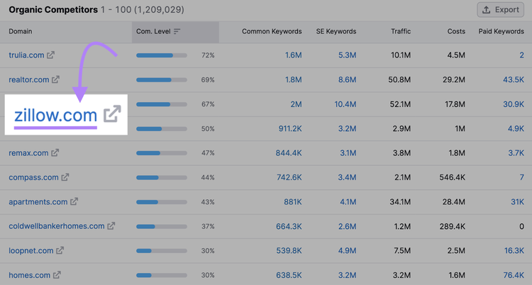532x285 pixels.
Task: Click realtor.com traffic value 50.8M
Action: pyautogui.click(x=399, y=79)
